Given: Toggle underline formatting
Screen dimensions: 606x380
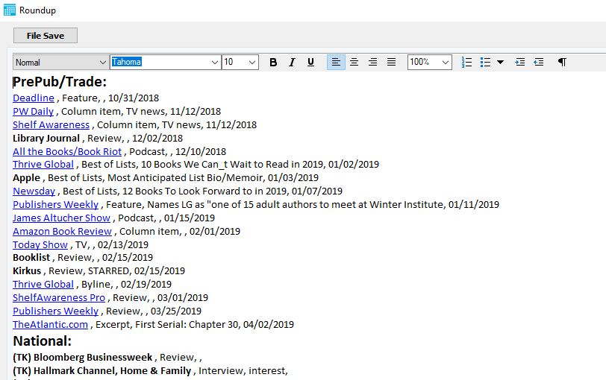Looking at the screenshot, I should [x=310, y=63].
